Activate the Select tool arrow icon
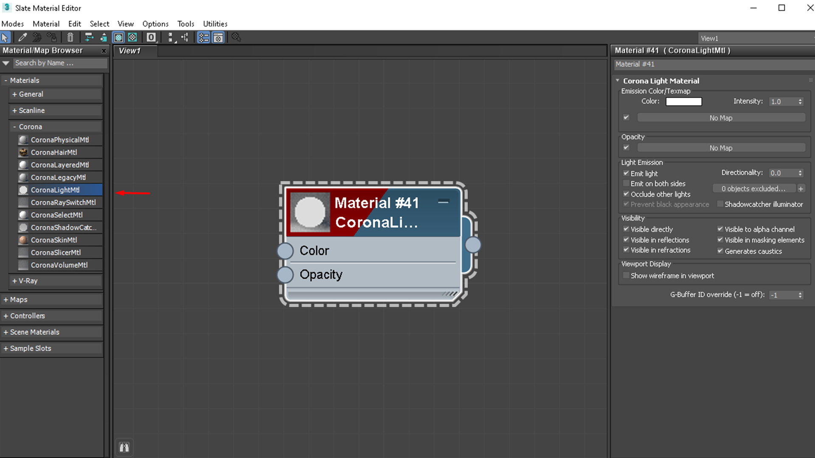The width and height of the screenshot is (815, 458). 5,37
